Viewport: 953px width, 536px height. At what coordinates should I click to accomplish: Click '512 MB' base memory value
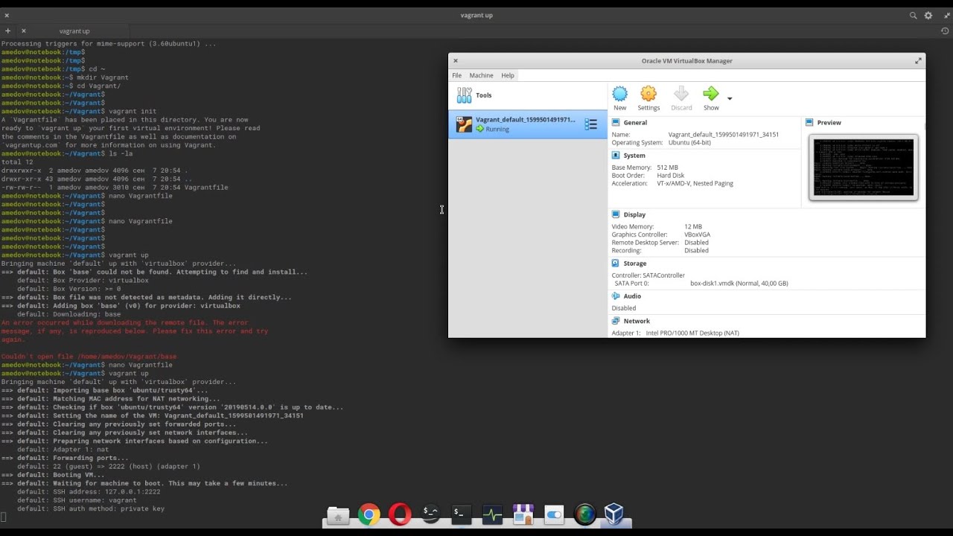[667, 167]
